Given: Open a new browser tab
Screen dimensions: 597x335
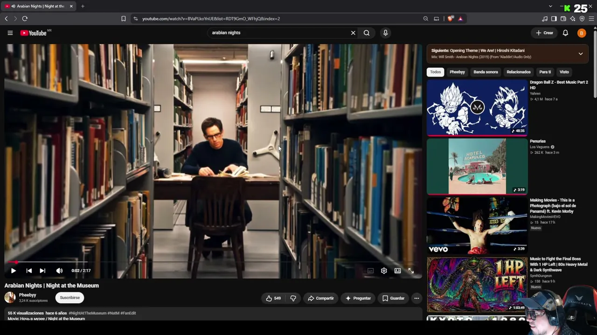Looking at the screenshot, I should pyautogui.click(x=83, y=6).
